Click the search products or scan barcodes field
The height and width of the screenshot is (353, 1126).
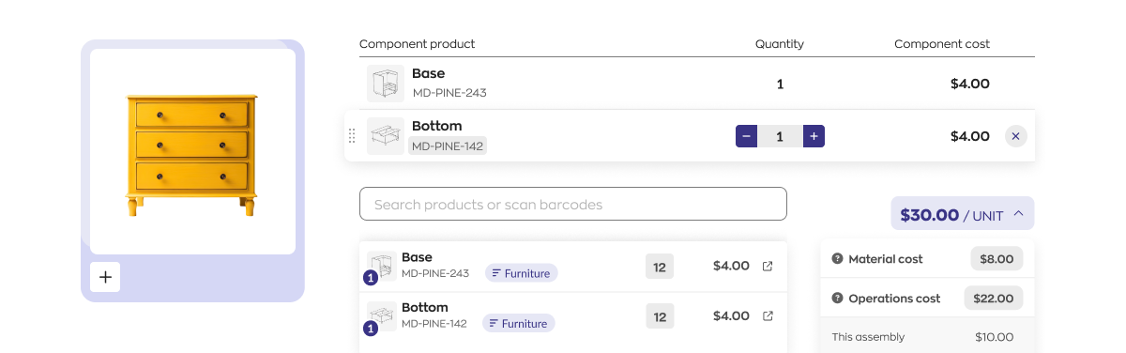(x=572, y=204)
